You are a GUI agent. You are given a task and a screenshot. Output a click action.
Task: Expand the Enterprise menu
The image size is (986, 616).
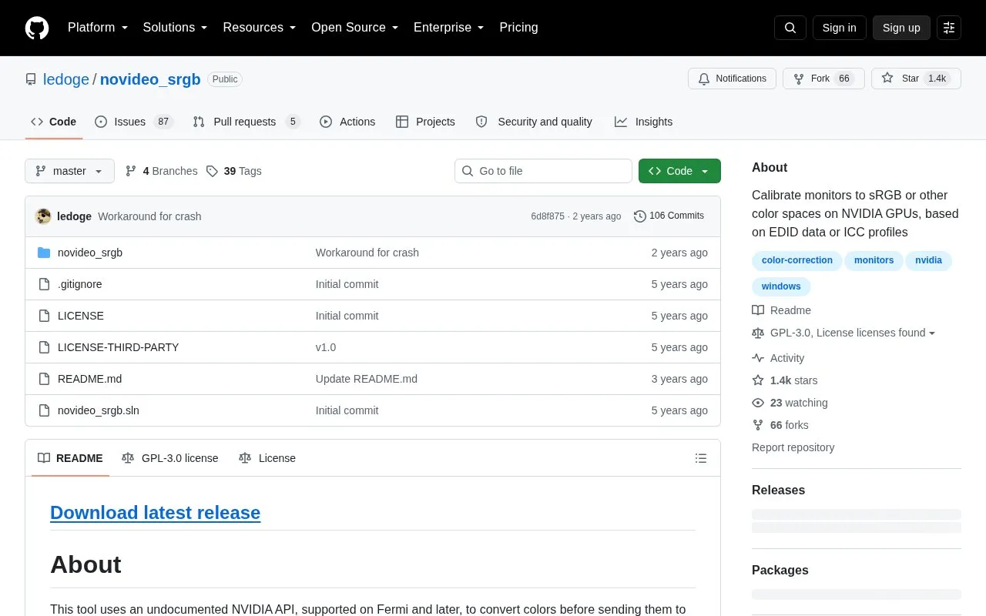point(448,28)
